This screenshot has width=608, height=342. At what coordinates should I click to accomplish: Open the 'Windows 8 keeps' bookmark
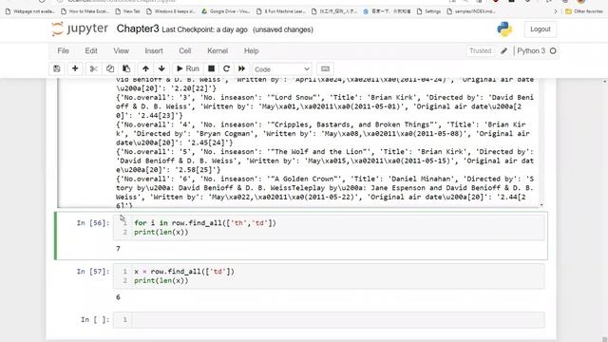[171, 11]
